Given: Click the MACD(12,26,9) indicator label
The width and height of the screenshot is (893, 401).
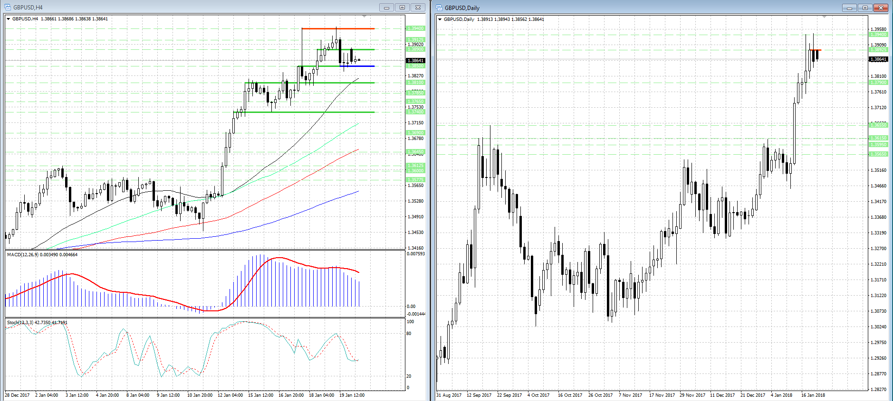Looking at the screenshot, I should pyautogui.click(x=42, y=255).
